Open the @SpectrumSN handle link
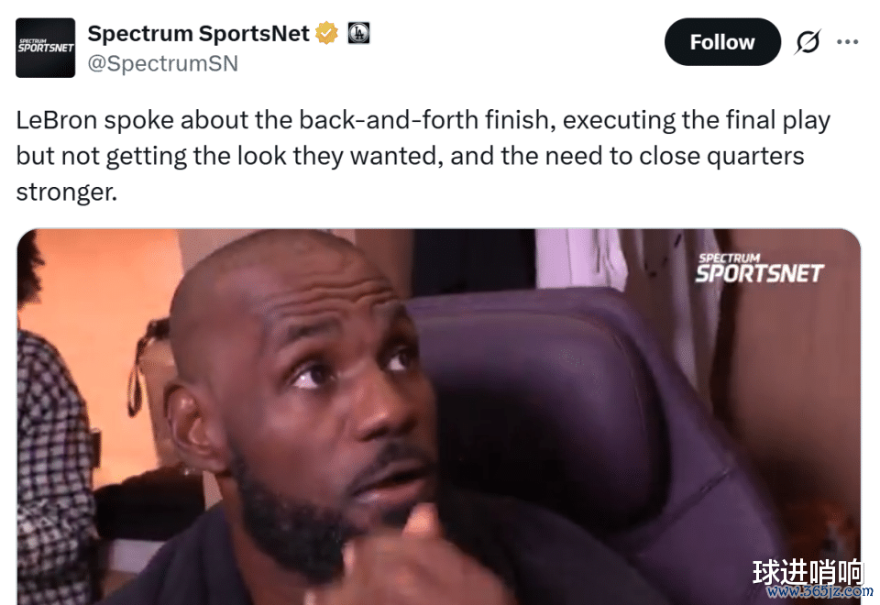 click(x=163, y=63)
